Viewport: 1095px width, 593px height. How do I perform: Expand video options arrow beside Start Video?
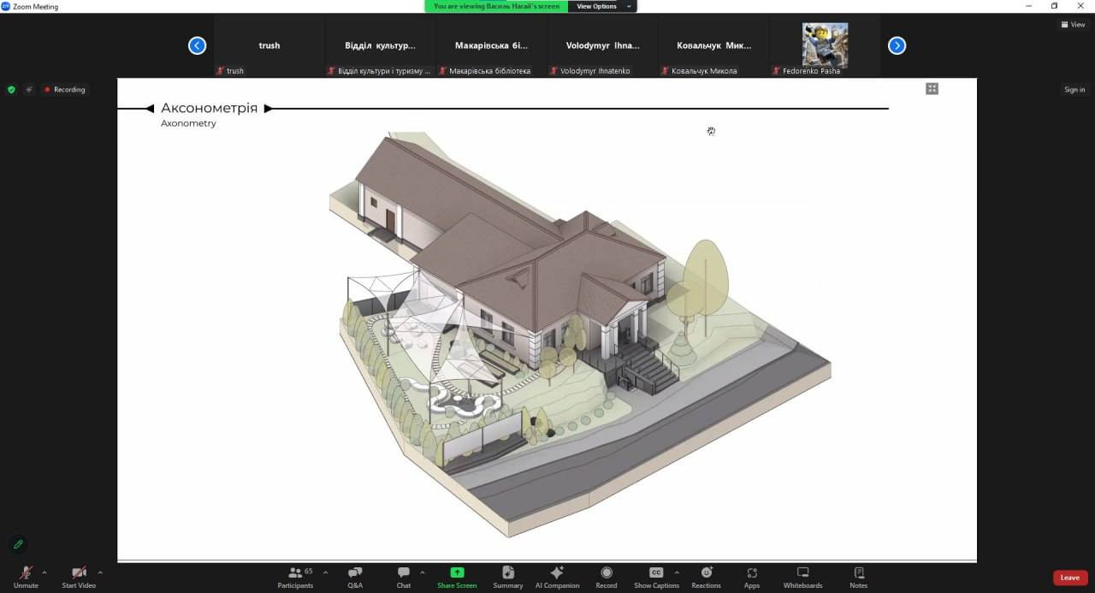click(100, 572)
